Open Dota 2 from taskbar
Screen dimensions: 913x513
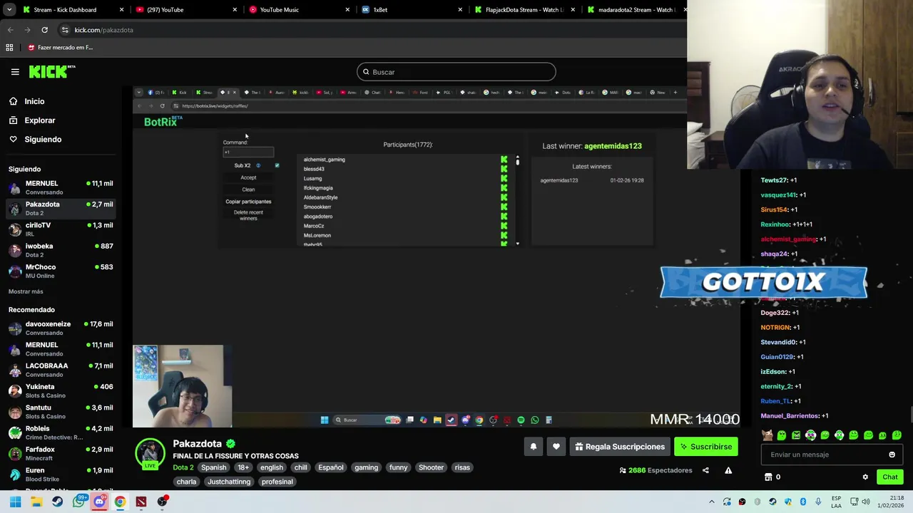141,502
